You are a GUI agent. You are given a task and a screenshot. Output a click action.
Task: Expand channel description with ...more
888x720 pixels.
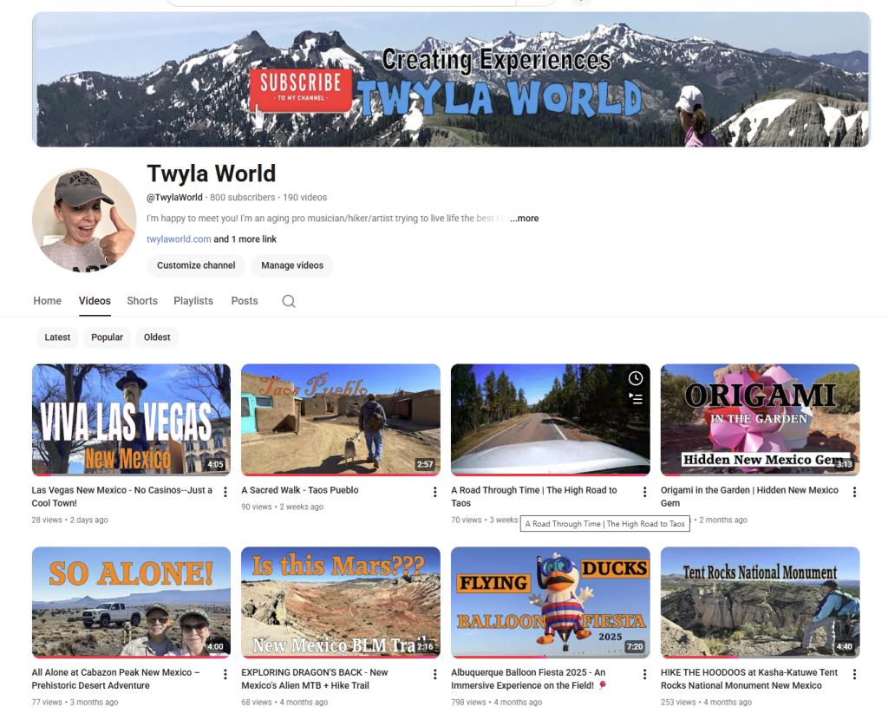click(525, 219)
